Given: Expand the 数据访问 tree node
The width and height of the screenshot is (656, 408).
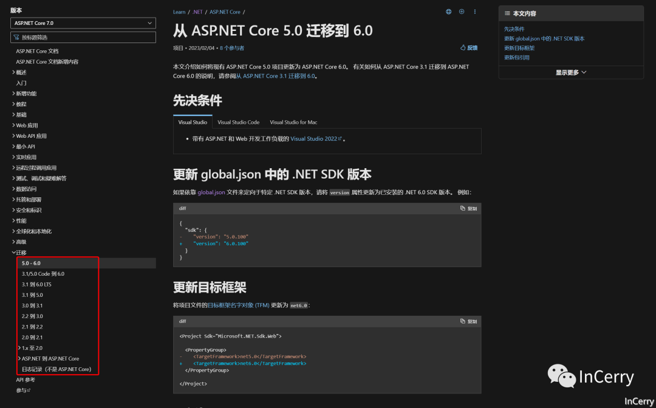Looking at the screenshot, I should (x=14, y=189).
